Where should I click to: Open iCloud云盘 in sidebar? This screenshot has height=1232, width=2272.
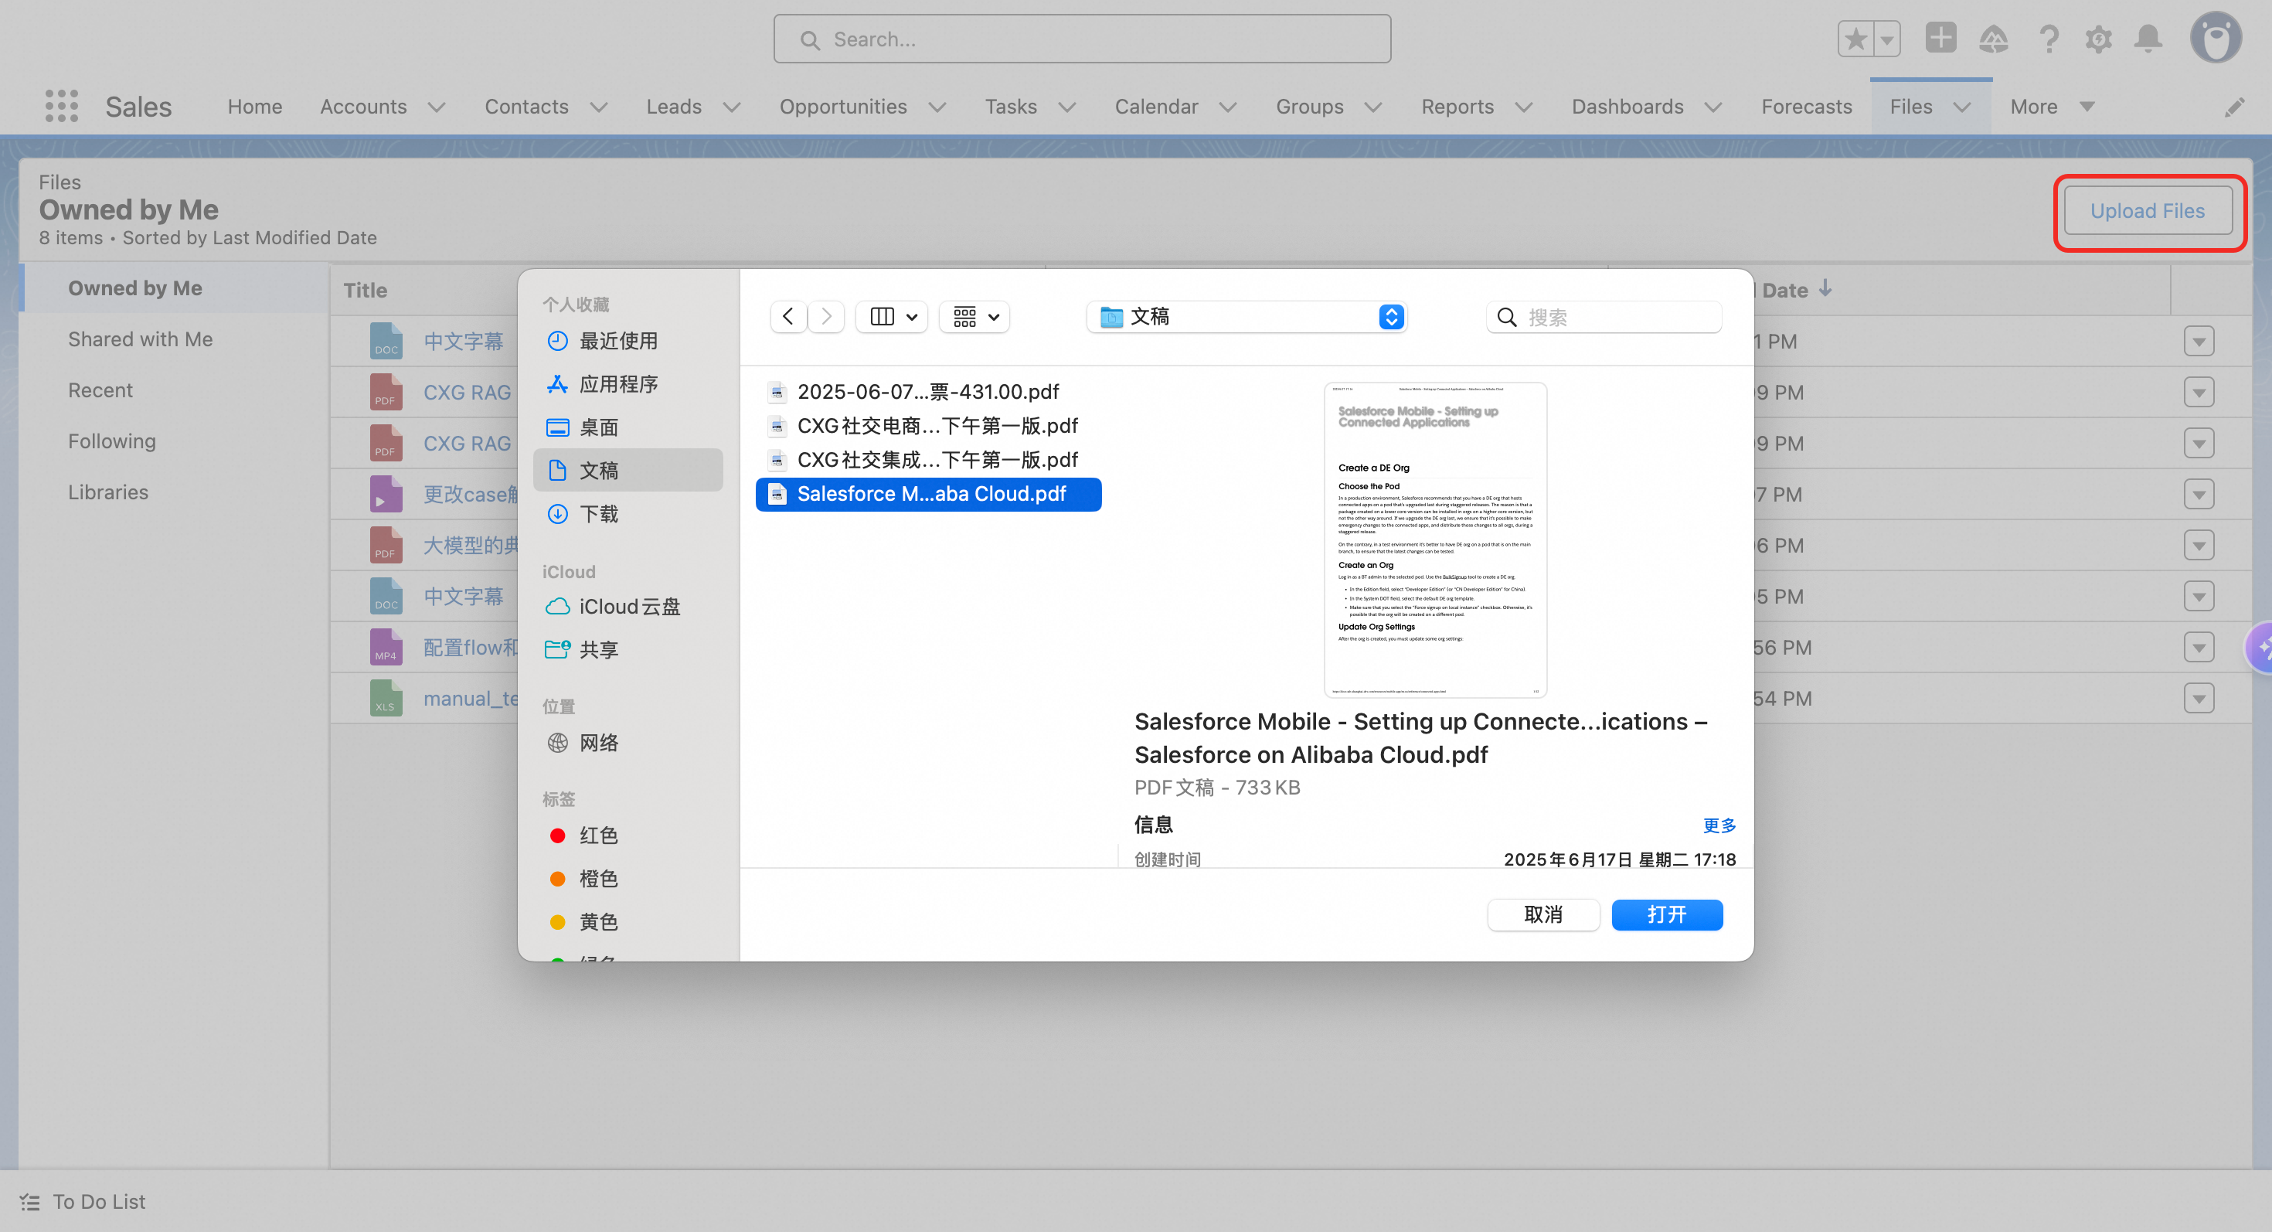coord(628,607)
